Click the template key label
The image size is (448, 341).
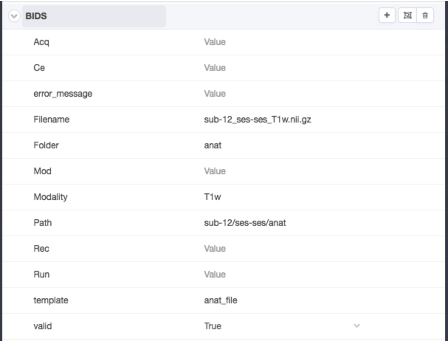tap(51, 301)
